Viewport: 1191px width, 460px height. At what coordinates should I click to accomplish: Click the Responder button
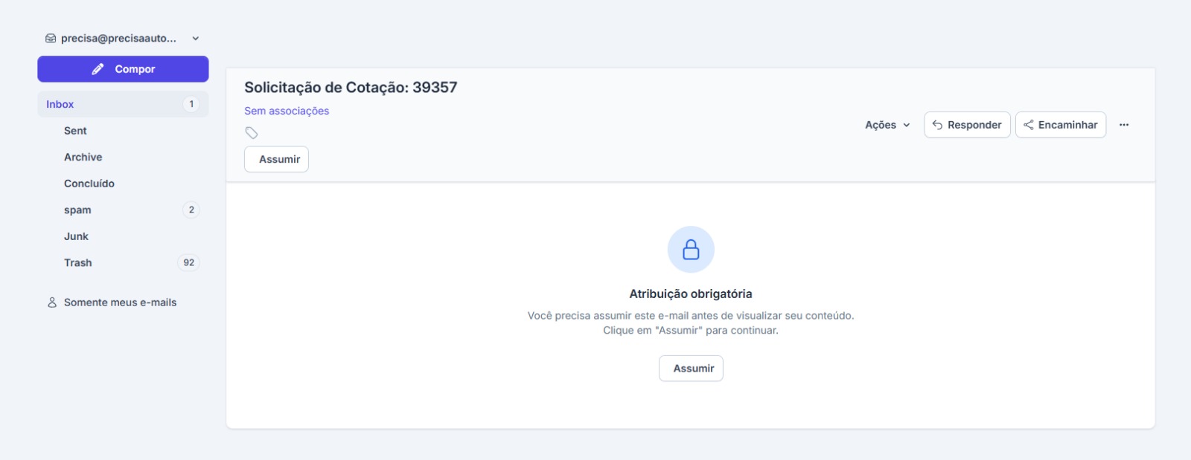click(x=967, y=125)
